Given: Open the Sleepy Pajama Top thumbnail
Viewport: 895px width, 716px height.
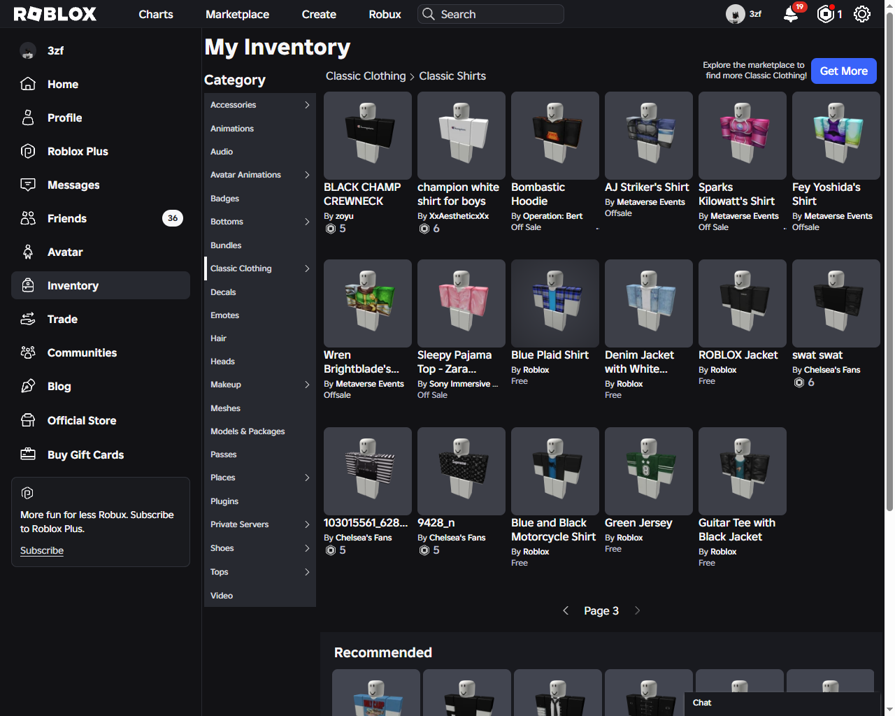Looking at the screenshot, I should tap(461, 303).
